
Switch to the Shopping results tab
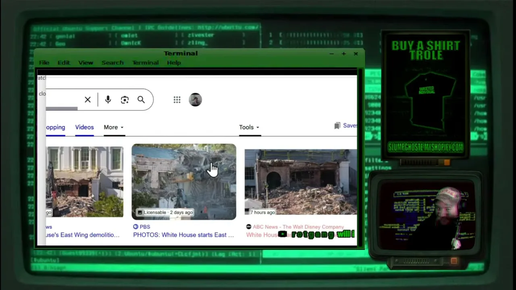click(56, 127)
